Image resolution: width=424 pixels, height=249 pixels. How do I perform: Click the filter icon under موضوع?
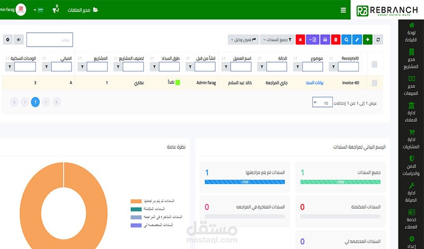click(297, 67)
